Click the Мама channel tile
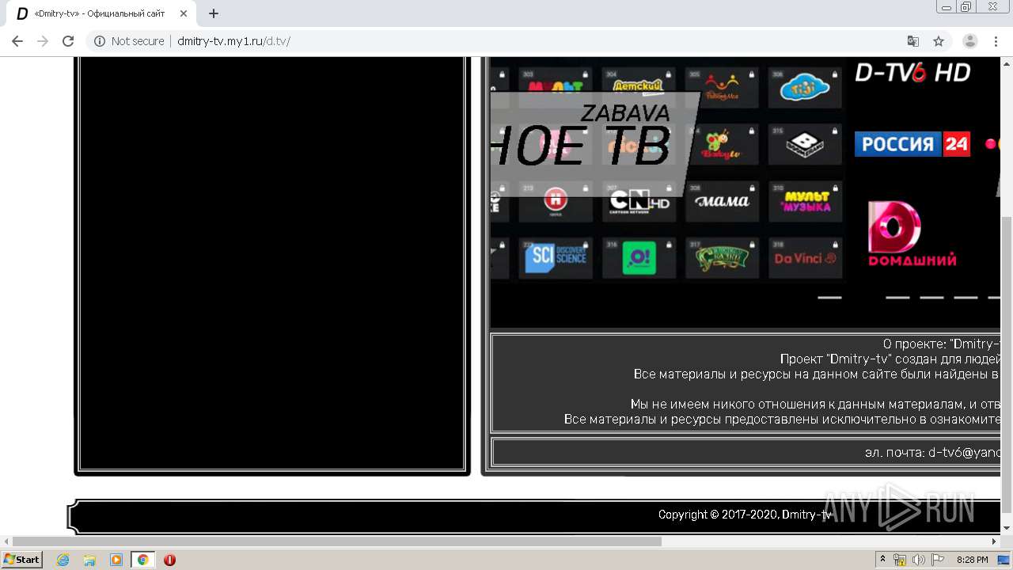Image resolution: width=1013 pixels, height=570 pixels. click(721, 201)
